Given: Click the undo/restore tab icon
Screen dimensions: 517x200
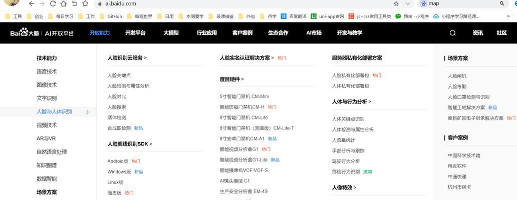Looking at the screenshot, I should click(75, 3).
